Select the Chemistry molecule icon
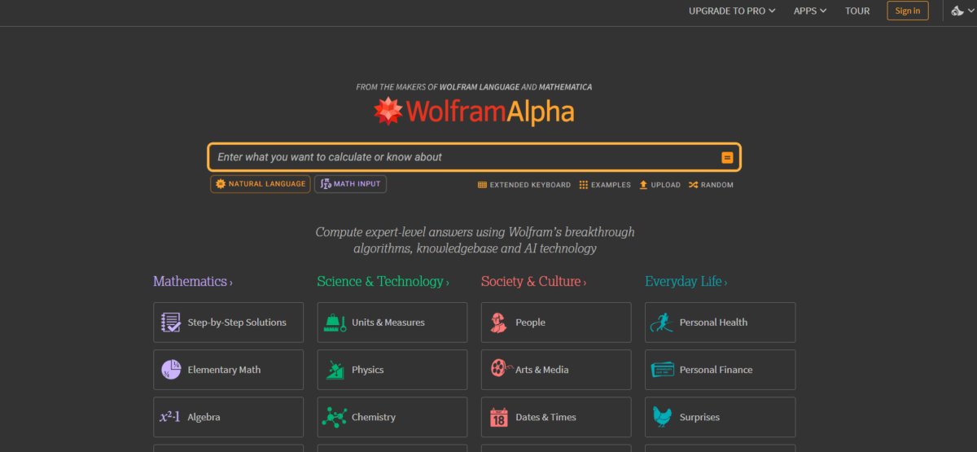 [x=335, y=417]
